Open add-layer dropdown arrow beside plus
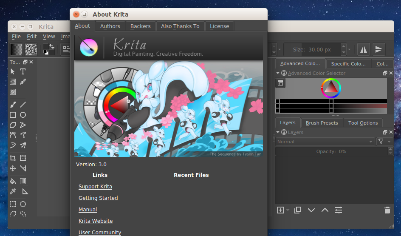Viewport: 401px width, 236px height. [288, 210]
